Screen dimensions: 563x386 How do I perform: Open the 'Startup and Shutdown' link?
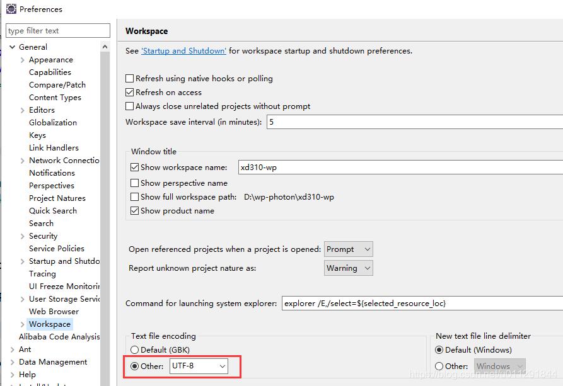click(x=183, y=51)
